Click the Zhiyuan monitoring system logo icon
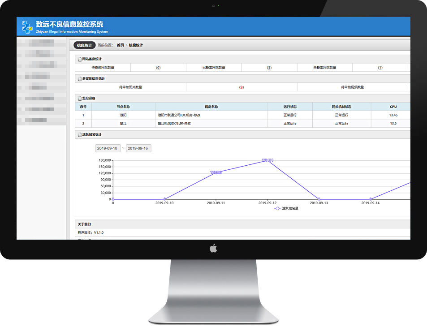 26,27
